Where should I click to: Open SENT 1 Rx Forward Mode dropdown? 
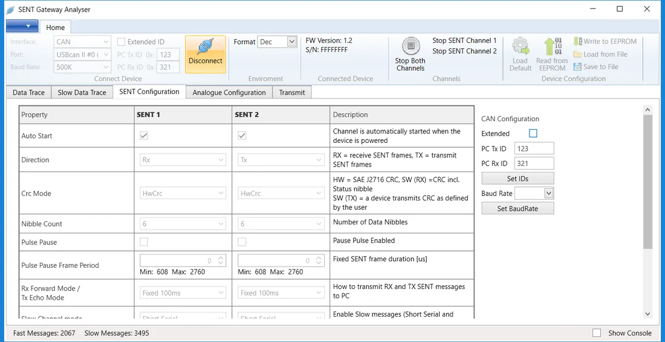pyautogui.click(x=183, y=293)
